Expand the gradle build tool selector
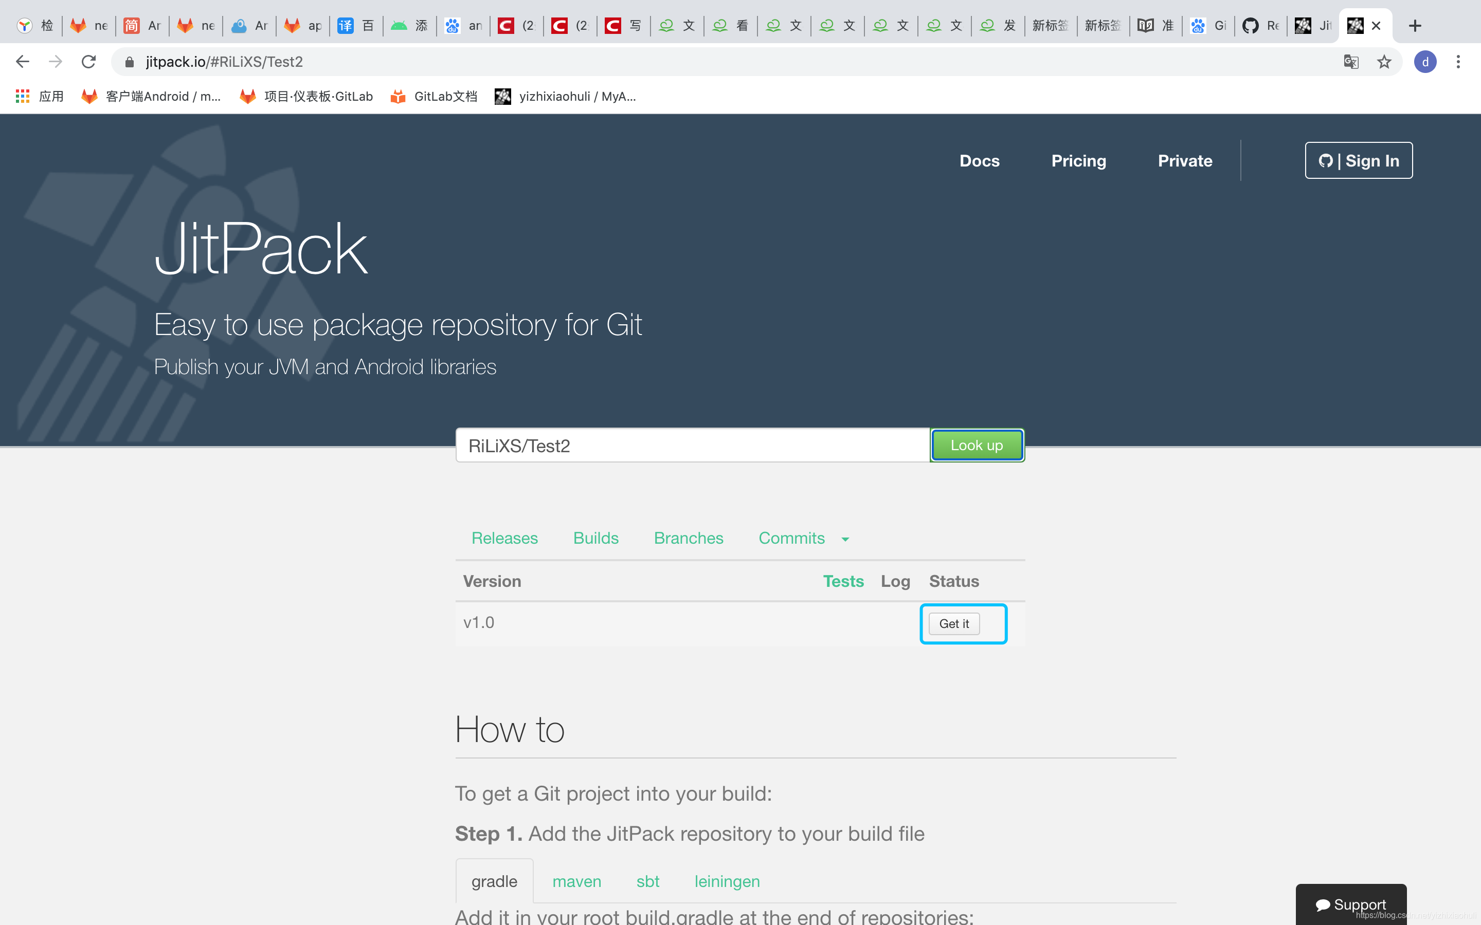Screen dimensions: 1481x925 (494, 880)
